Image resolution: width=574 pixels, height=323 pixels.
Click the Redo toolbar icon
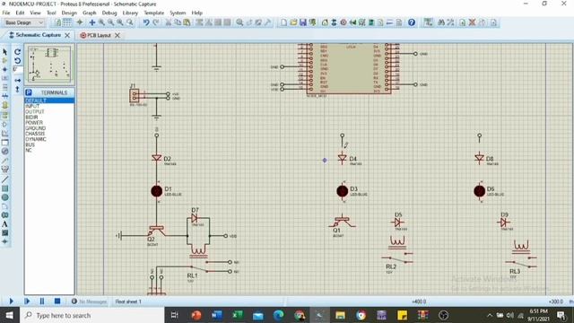156,22
